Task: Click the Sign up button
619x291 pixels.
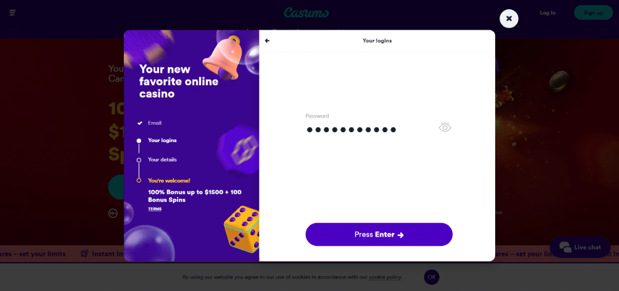Action: coord(594,12)
